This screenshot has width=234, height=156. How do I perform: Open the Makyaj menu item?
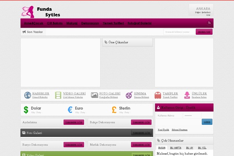pyautogui.click(x=72, y=23)
